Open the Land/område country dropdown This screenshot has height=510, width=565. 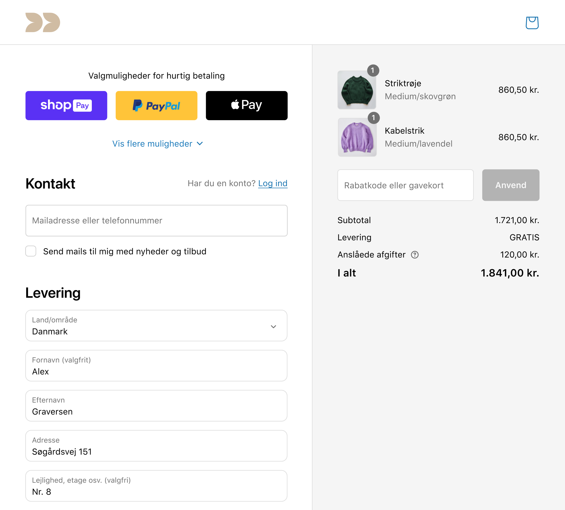[156, 326]
